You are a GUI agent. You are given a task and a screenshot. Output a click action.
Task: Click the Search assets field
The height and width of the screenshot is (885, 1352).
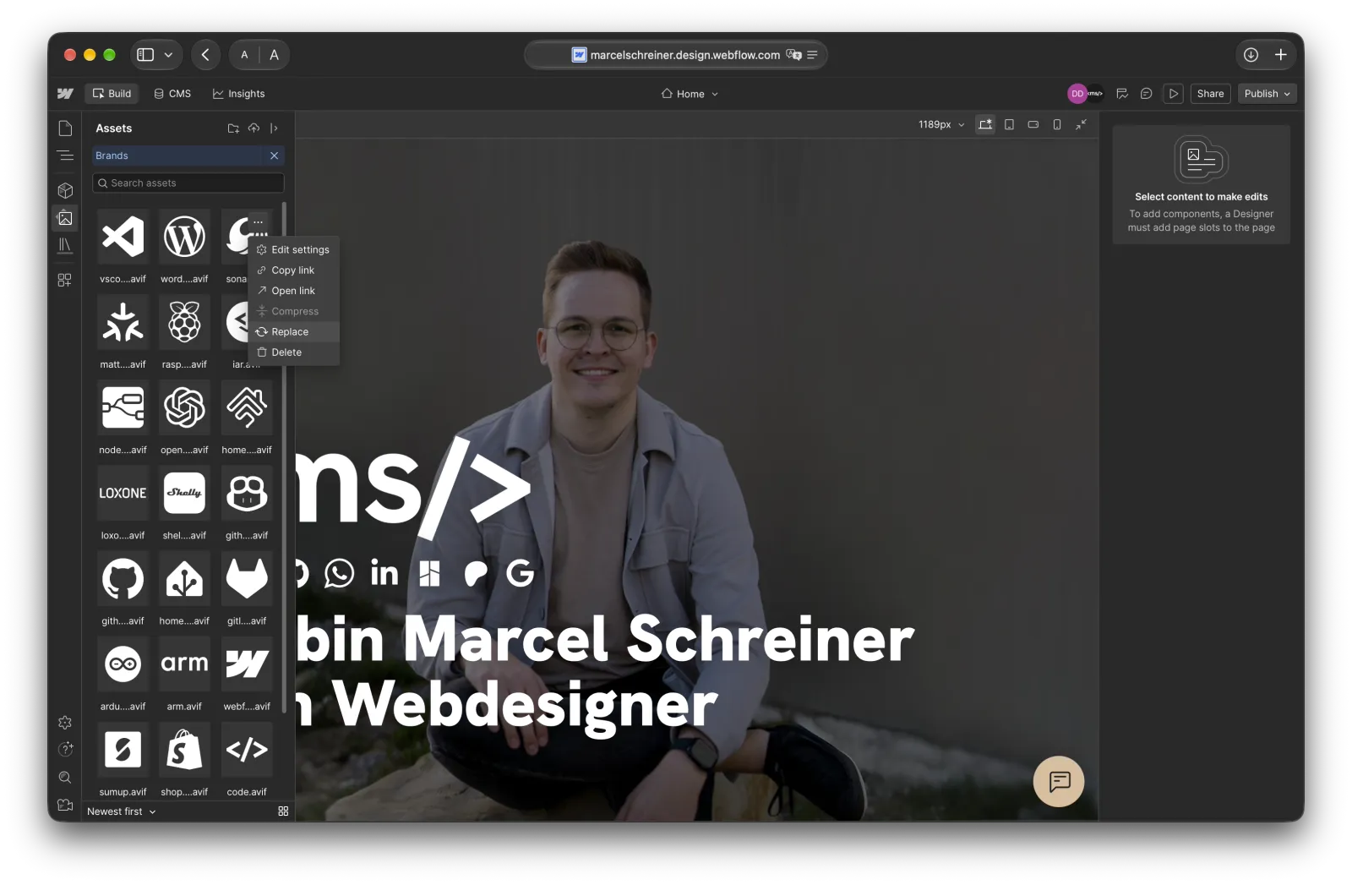188,183
